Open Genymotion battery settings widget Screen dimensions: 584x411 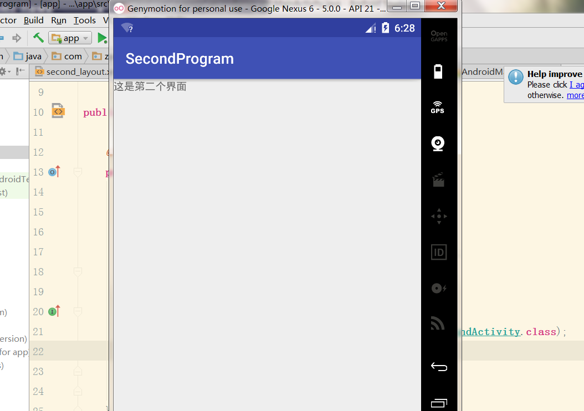[x=438, y=71]
